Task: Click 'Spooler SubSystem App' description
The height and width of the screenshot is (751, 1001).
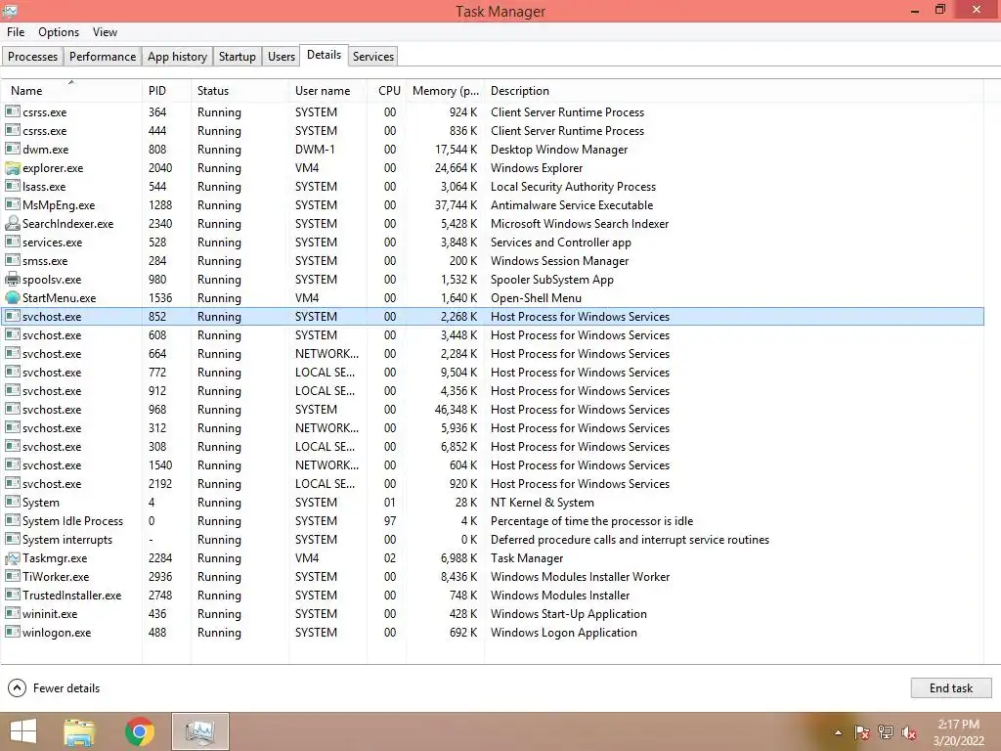Action: tap(551, 279)
